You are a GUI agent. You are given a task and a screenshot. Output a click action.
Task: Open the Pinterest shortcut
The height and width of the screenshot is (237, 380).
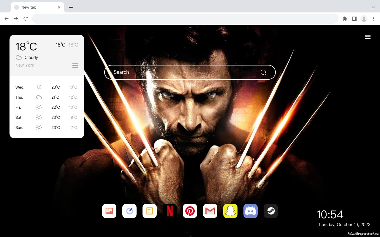(190, 211)
